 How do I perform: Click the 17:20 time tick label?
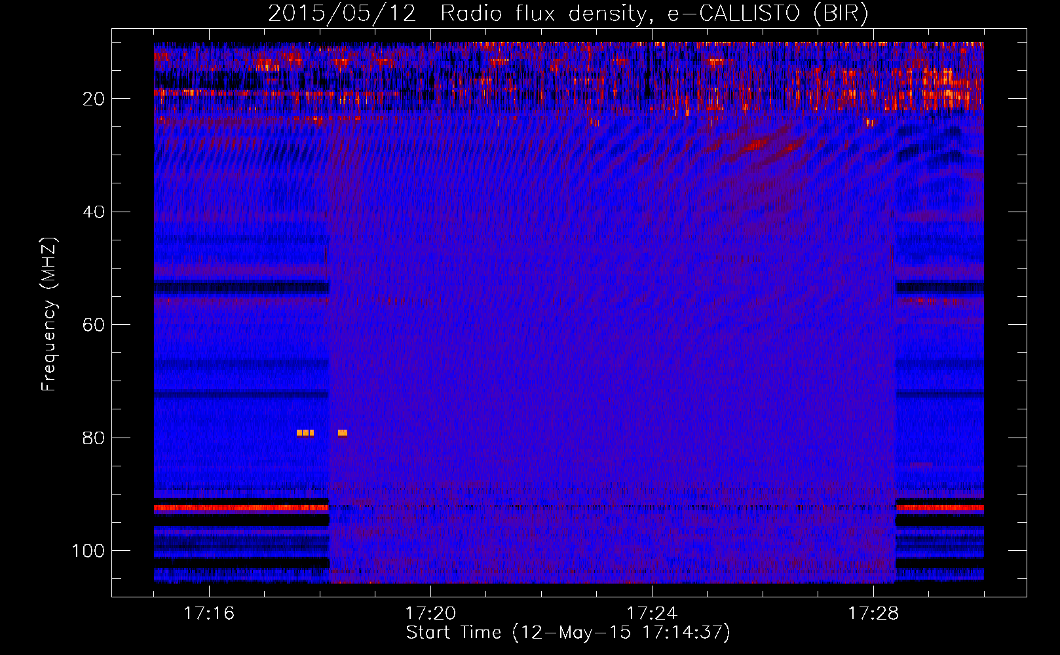[430, 613]
